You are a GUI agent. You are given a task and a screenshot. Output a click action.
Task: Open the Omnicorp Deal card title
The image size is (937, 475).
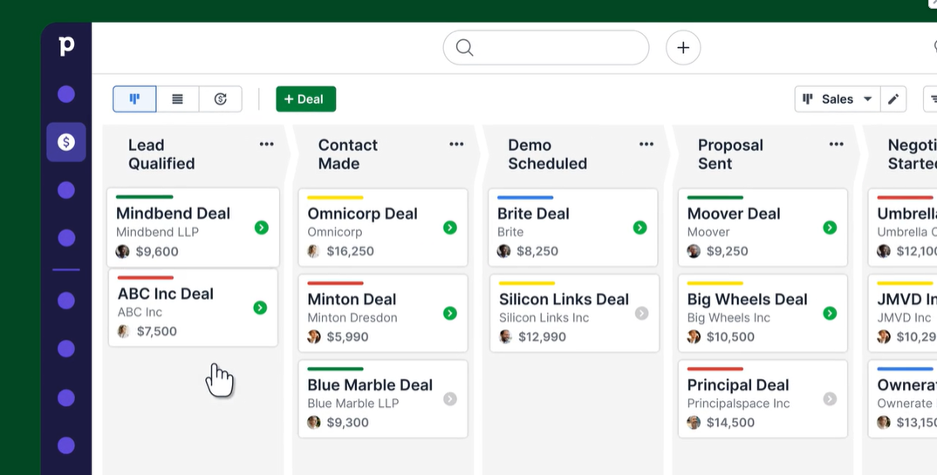point(362,214)
